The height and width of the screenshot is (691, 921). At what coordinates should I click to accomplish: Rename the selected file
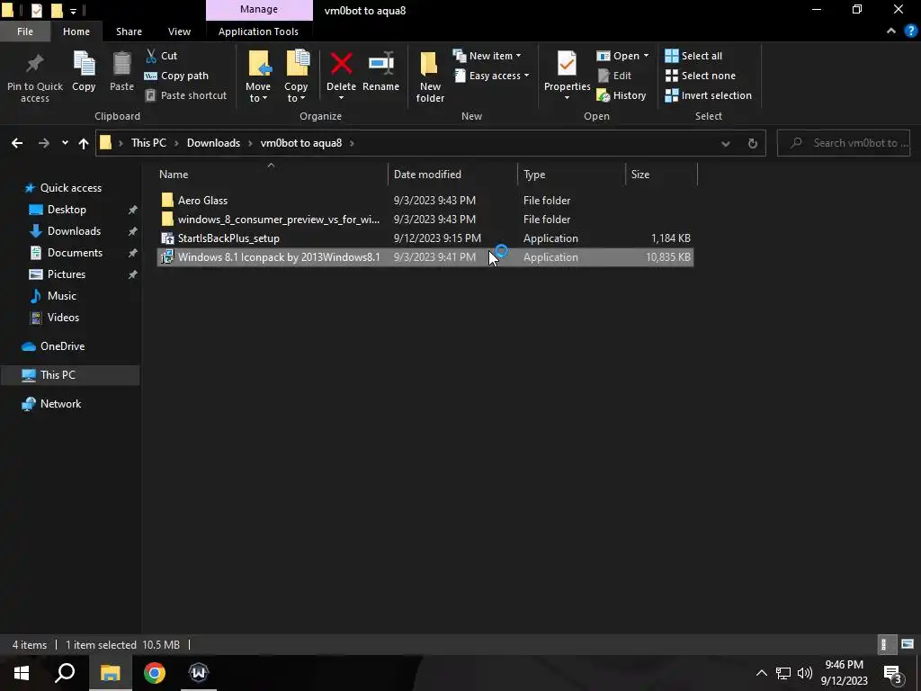coord(380,72)
